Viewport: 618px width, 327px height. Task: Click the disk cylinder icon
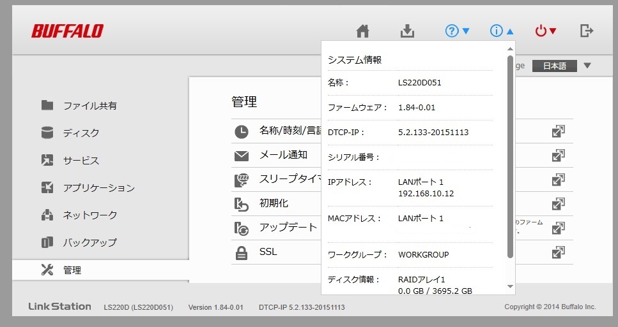pyautogui.click(x=47, y=133)
